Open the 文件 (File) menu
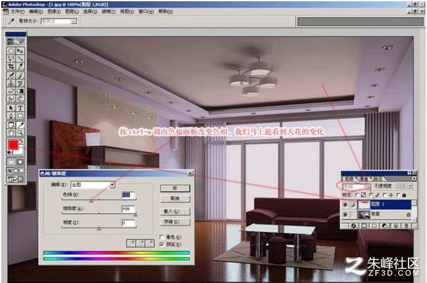 (x=17, y=12)
